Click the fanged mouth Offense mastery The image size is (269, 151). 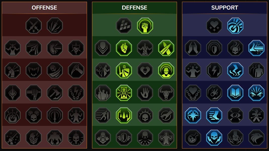(x=34, y=70)
